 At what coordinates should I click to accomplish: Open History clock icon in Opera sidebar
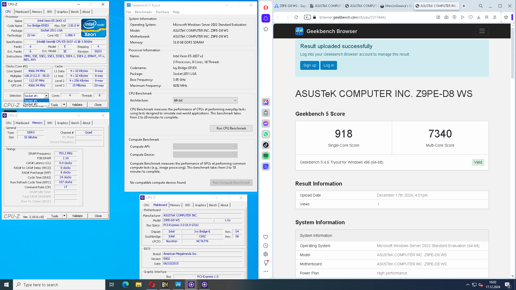pyautogui.click(x=266, y=245)
